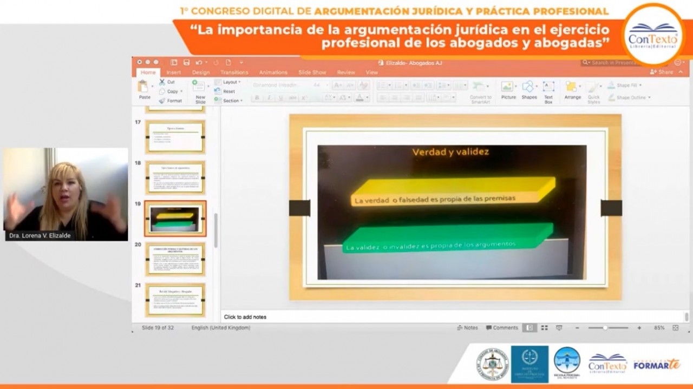The image size is (693, 389).
Task: Click Convert to SmartArt
Action: (480, 93)
